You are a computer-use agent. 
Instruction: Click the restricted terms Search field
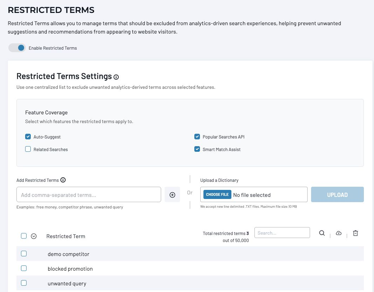tap(282, 233)
